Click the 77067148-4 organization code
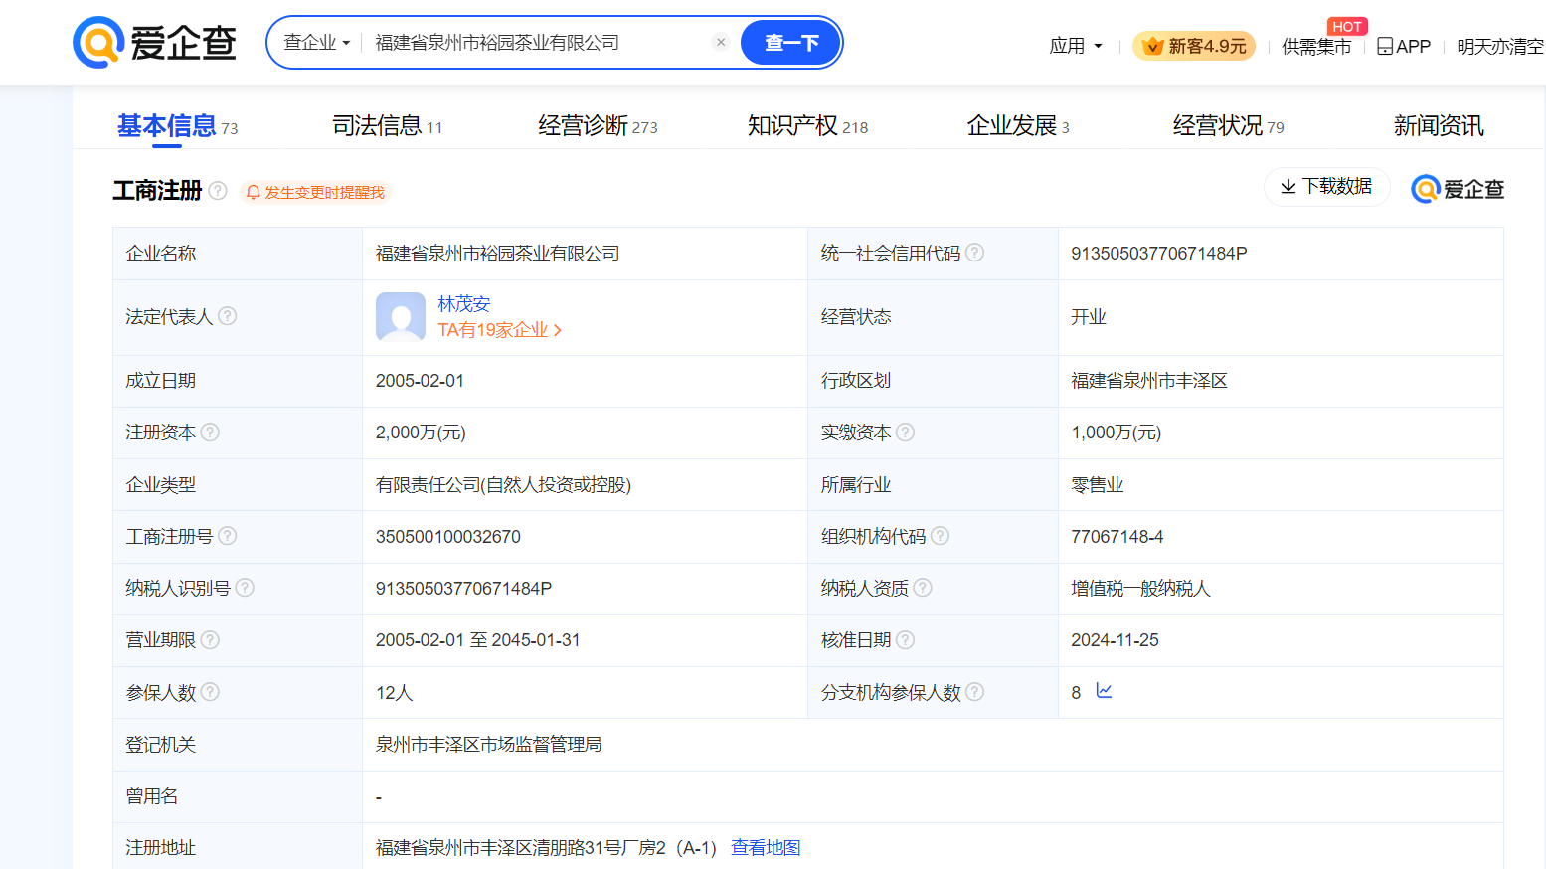 (x=1117, y=537)
